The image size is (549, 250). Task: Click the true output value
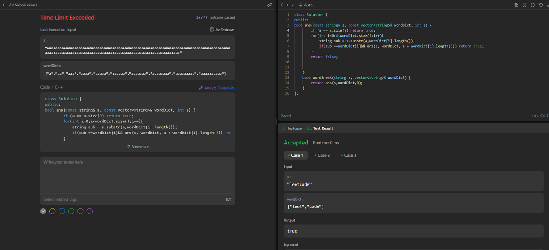pos(292,231)
